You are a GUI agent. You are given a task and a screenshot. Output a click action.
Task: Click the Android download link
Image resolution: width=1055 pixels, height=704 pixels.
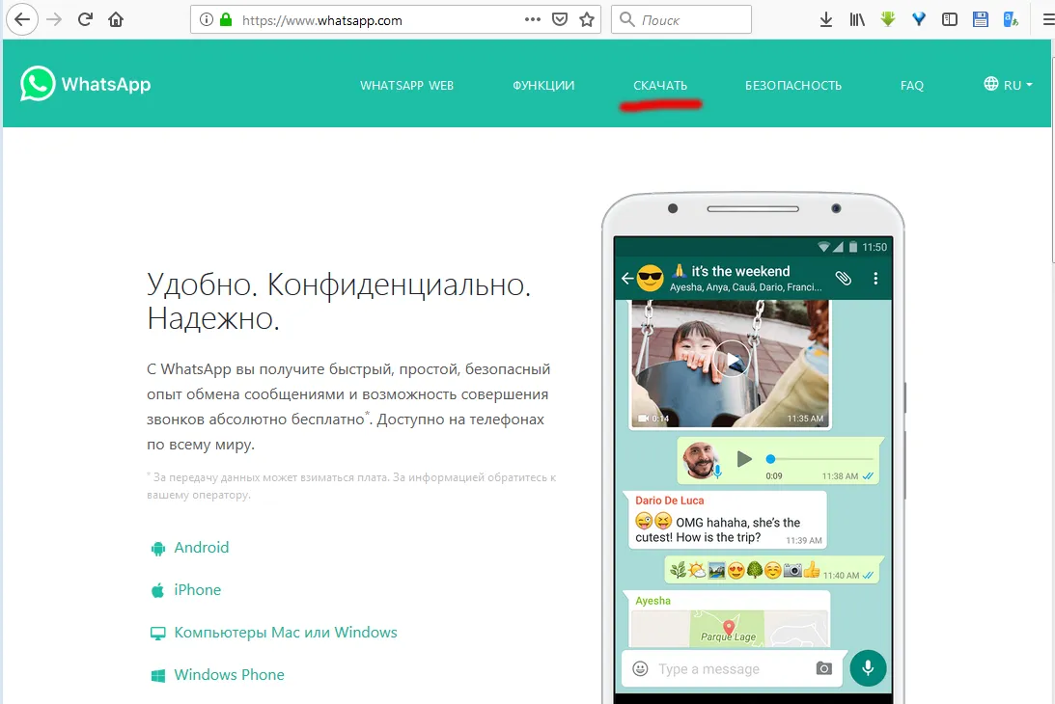point(201,548)
